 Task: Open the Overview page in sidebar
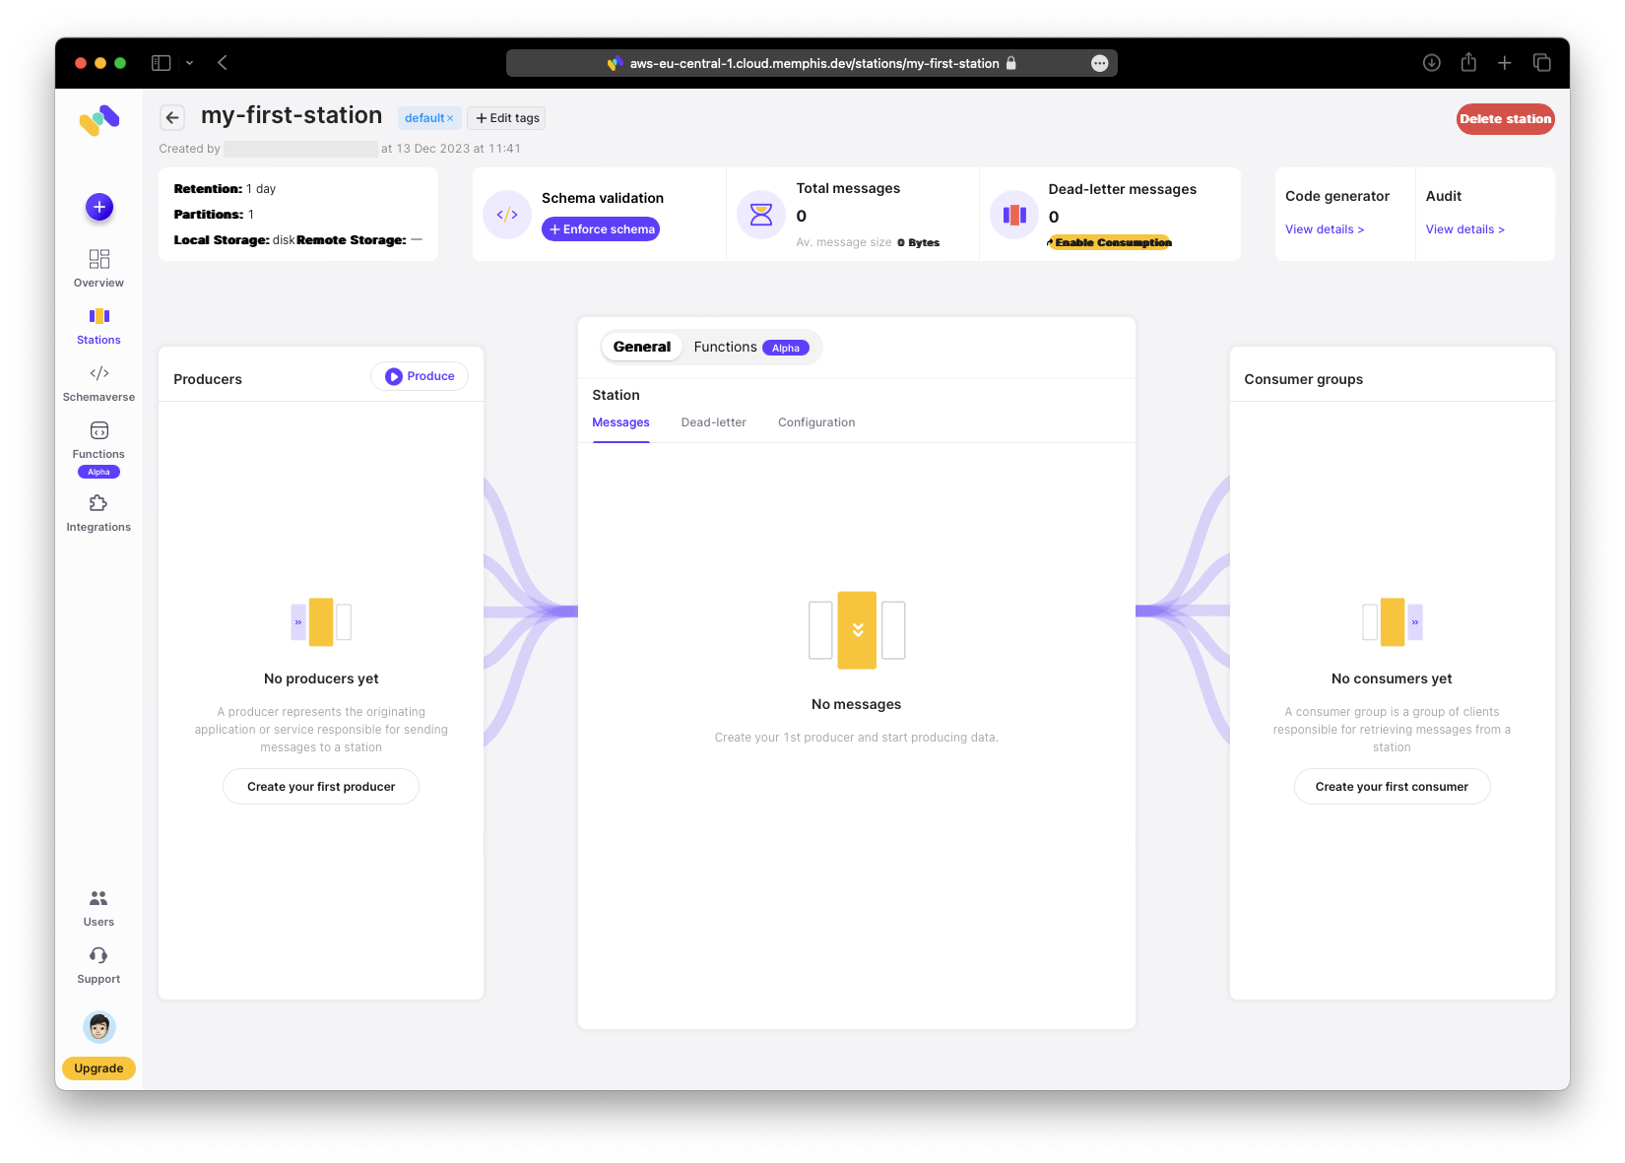[98, 268]
